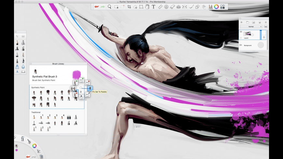Click the add new layer plus icon
This screenshot has width=283, height=159.
[x=241, y=22]
